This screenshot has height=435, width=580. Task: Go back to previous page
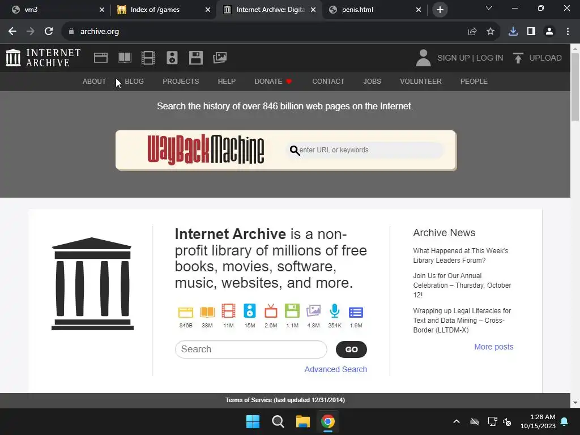pyautogui.click(x=12, y=32)
